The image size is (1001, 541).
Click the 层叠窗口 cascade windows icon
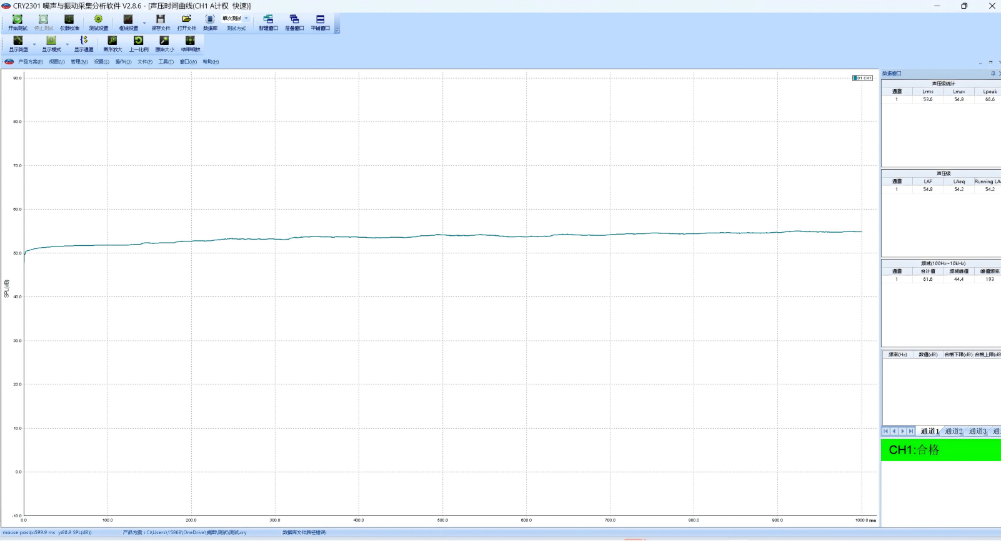[294, 20]
